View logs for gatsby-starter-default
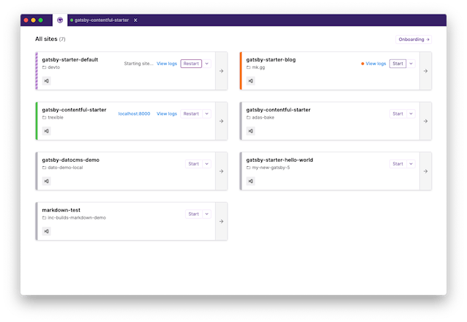Screen dimensions: 467x322 (167, 64)
